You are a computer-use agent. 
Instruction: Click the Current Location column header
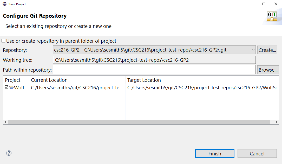coord(49,80)
